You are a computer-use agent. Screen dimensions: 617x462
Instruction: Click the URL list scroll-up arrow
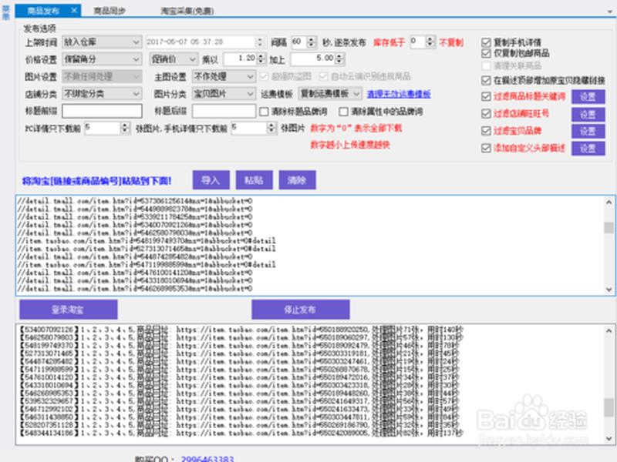click(x=609, y=203)
